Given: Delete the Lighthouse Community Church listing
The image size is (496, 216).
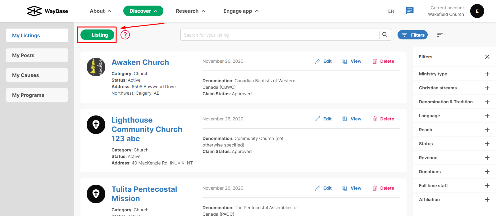Looking at the screenshot, I should click(383, 119).
